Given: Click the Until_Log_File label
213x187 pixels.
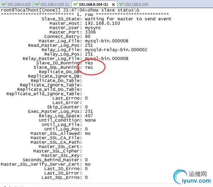Looking at the screenshot, I should pyautogui.click(x=62, y=125).
